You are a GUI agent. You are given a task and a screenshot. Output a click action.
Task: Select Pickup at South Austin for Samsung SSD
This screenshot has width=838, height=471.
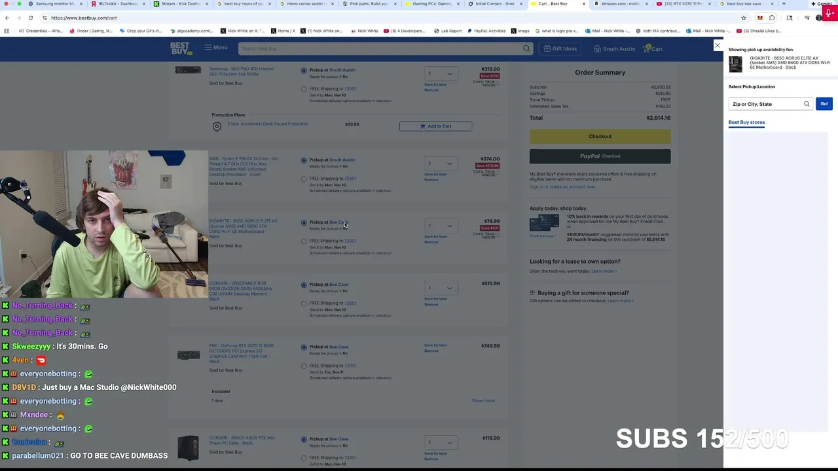[304, 71]
